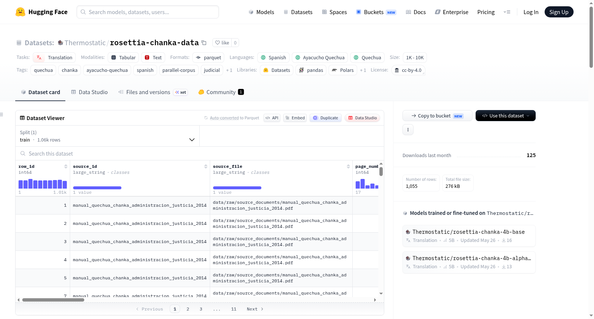594x319 pixels.
Task: Like the dataset with the heart button
Action: click(x=222, y=43)
